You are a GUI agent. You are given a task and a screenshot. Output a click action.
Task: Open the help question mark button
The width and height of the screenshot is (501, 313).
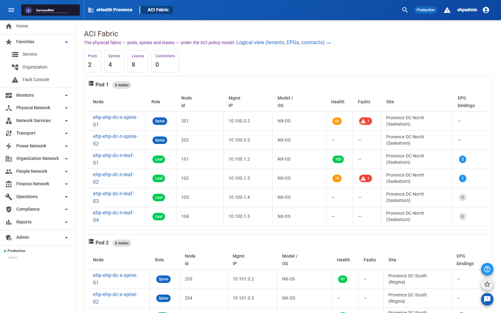tap(487, 269)
